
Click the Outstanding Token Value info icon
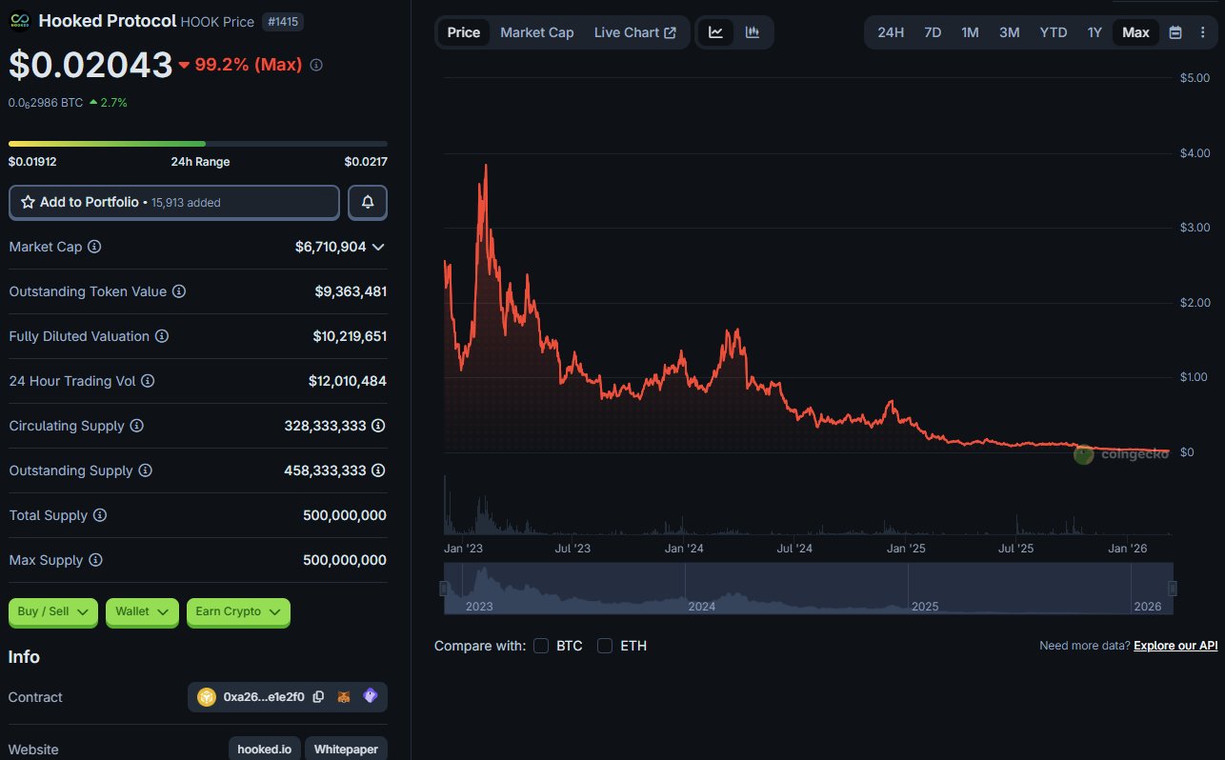pyautogui.click(x=179, y=291)
